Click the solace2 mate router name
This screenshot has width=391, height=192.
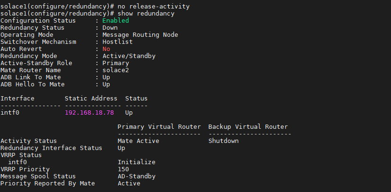coord(115,70)
